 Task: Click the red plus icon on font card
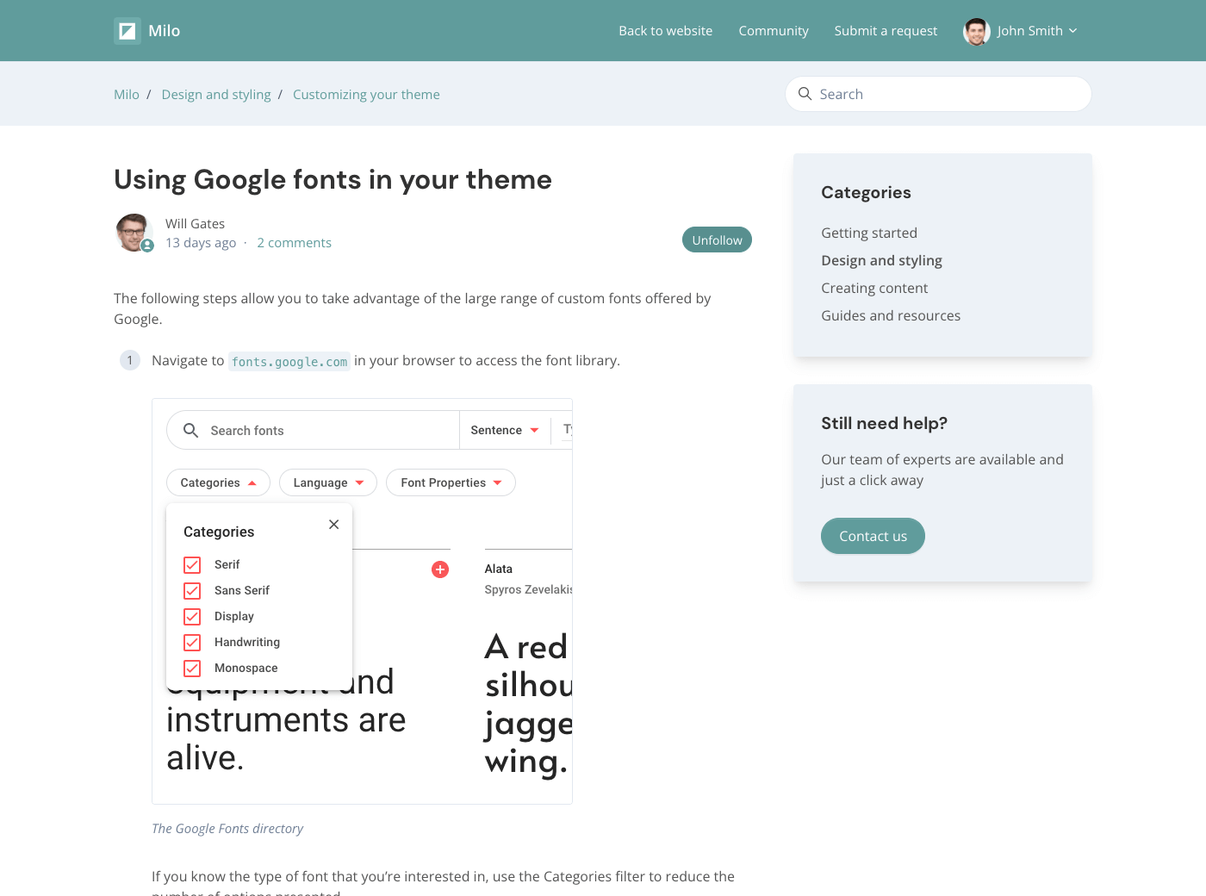pyautogui.click(x=440, y=569)
